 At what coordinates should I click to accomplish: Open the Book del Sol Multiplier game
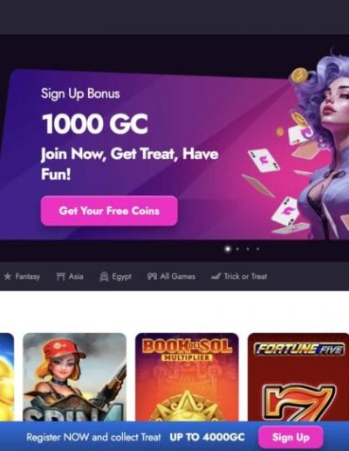(x=187, y=377)
